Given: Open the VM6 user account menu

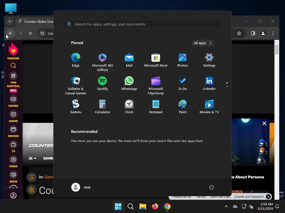Looking at the screenshot, I should click(x=81, y=187).
